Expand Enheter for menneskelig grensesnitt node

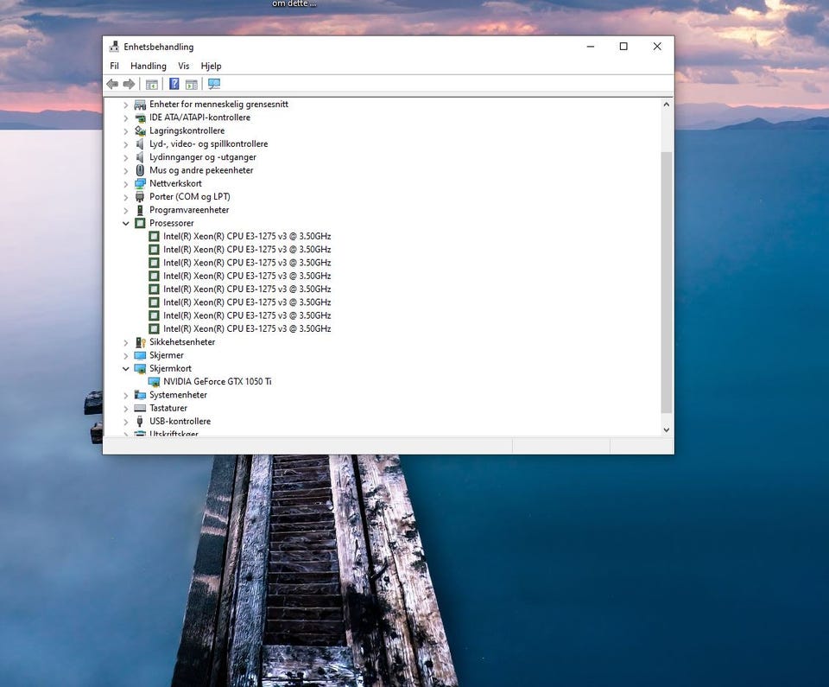[126, 105]
